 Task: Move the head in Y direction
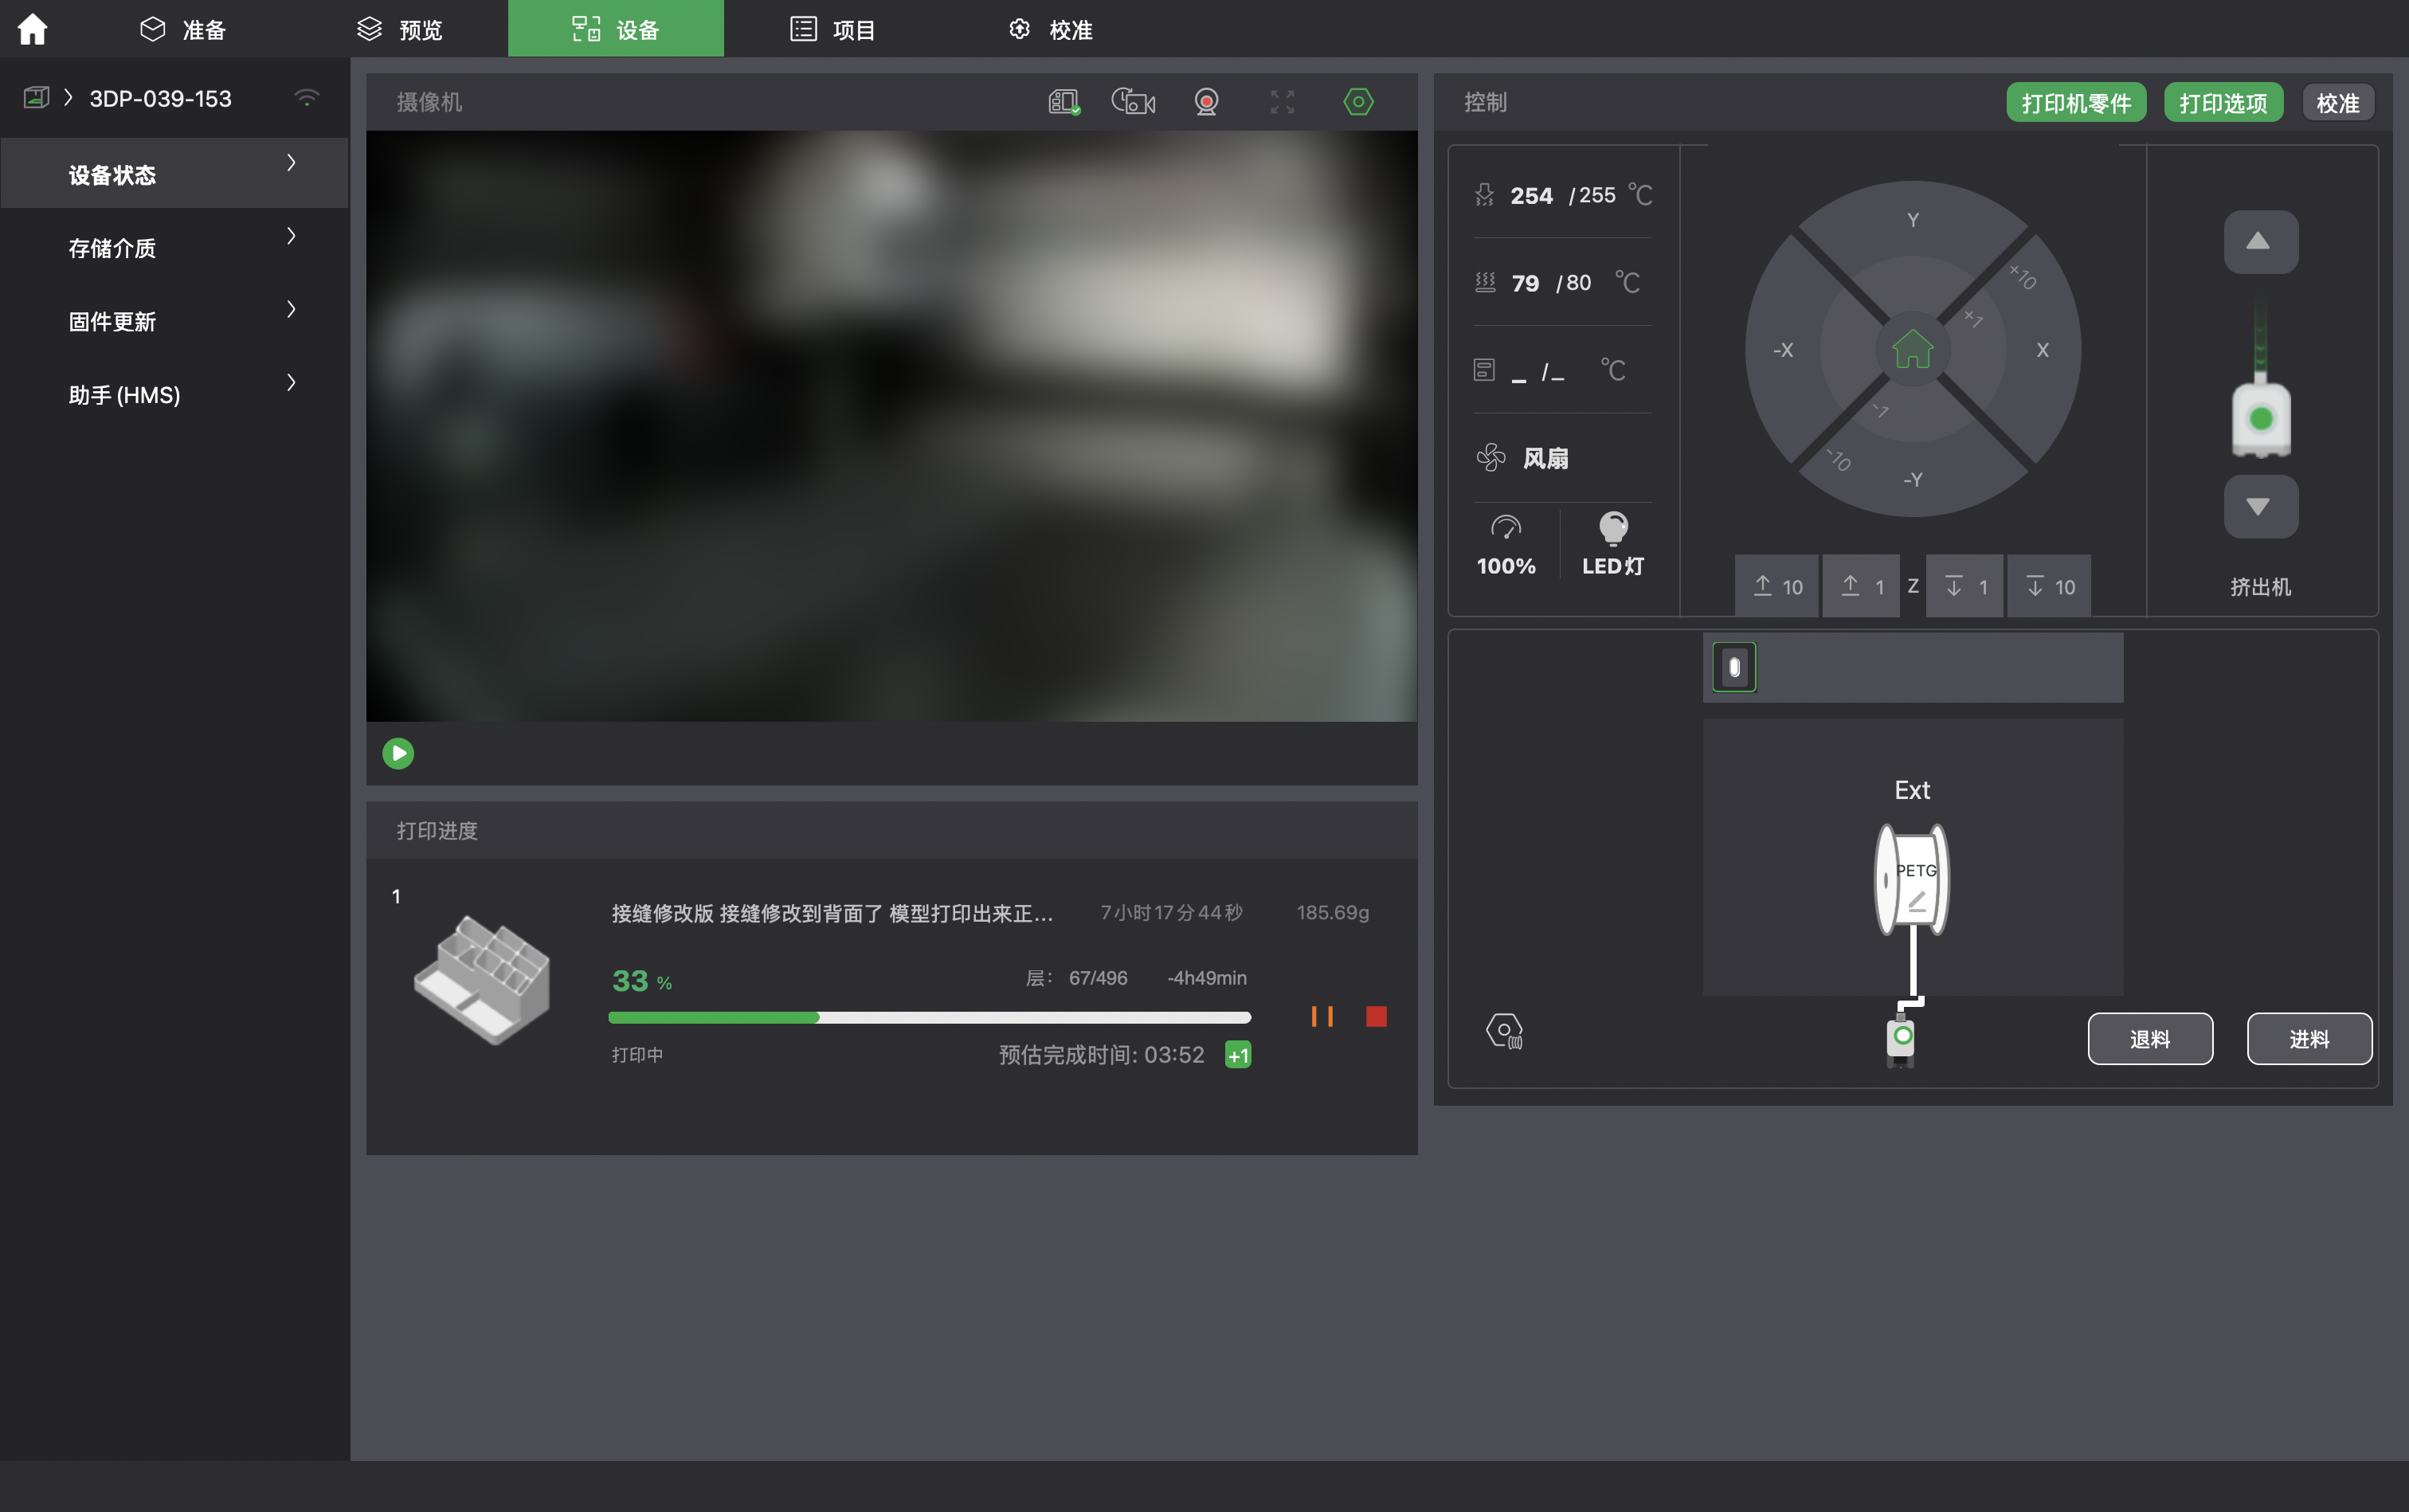pos(1912,219)
